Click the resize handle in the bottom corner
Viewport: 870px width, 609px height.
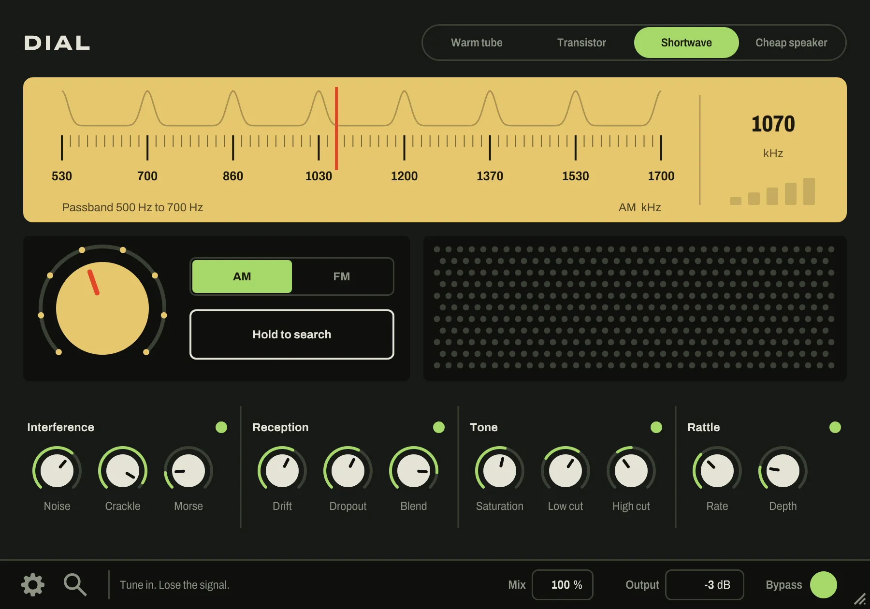860,599
